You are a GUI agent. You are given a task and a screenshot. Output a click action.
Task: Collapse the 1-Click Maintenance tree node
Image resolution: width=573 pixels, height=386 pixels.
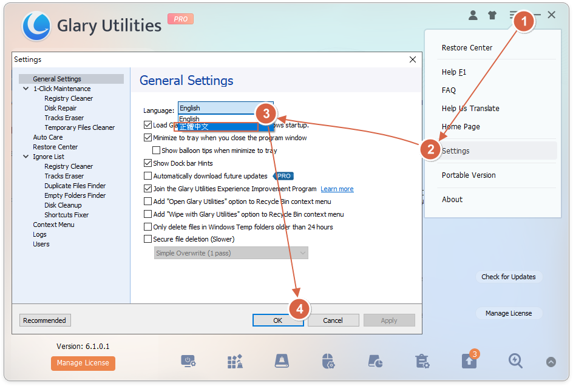[26, 89]
